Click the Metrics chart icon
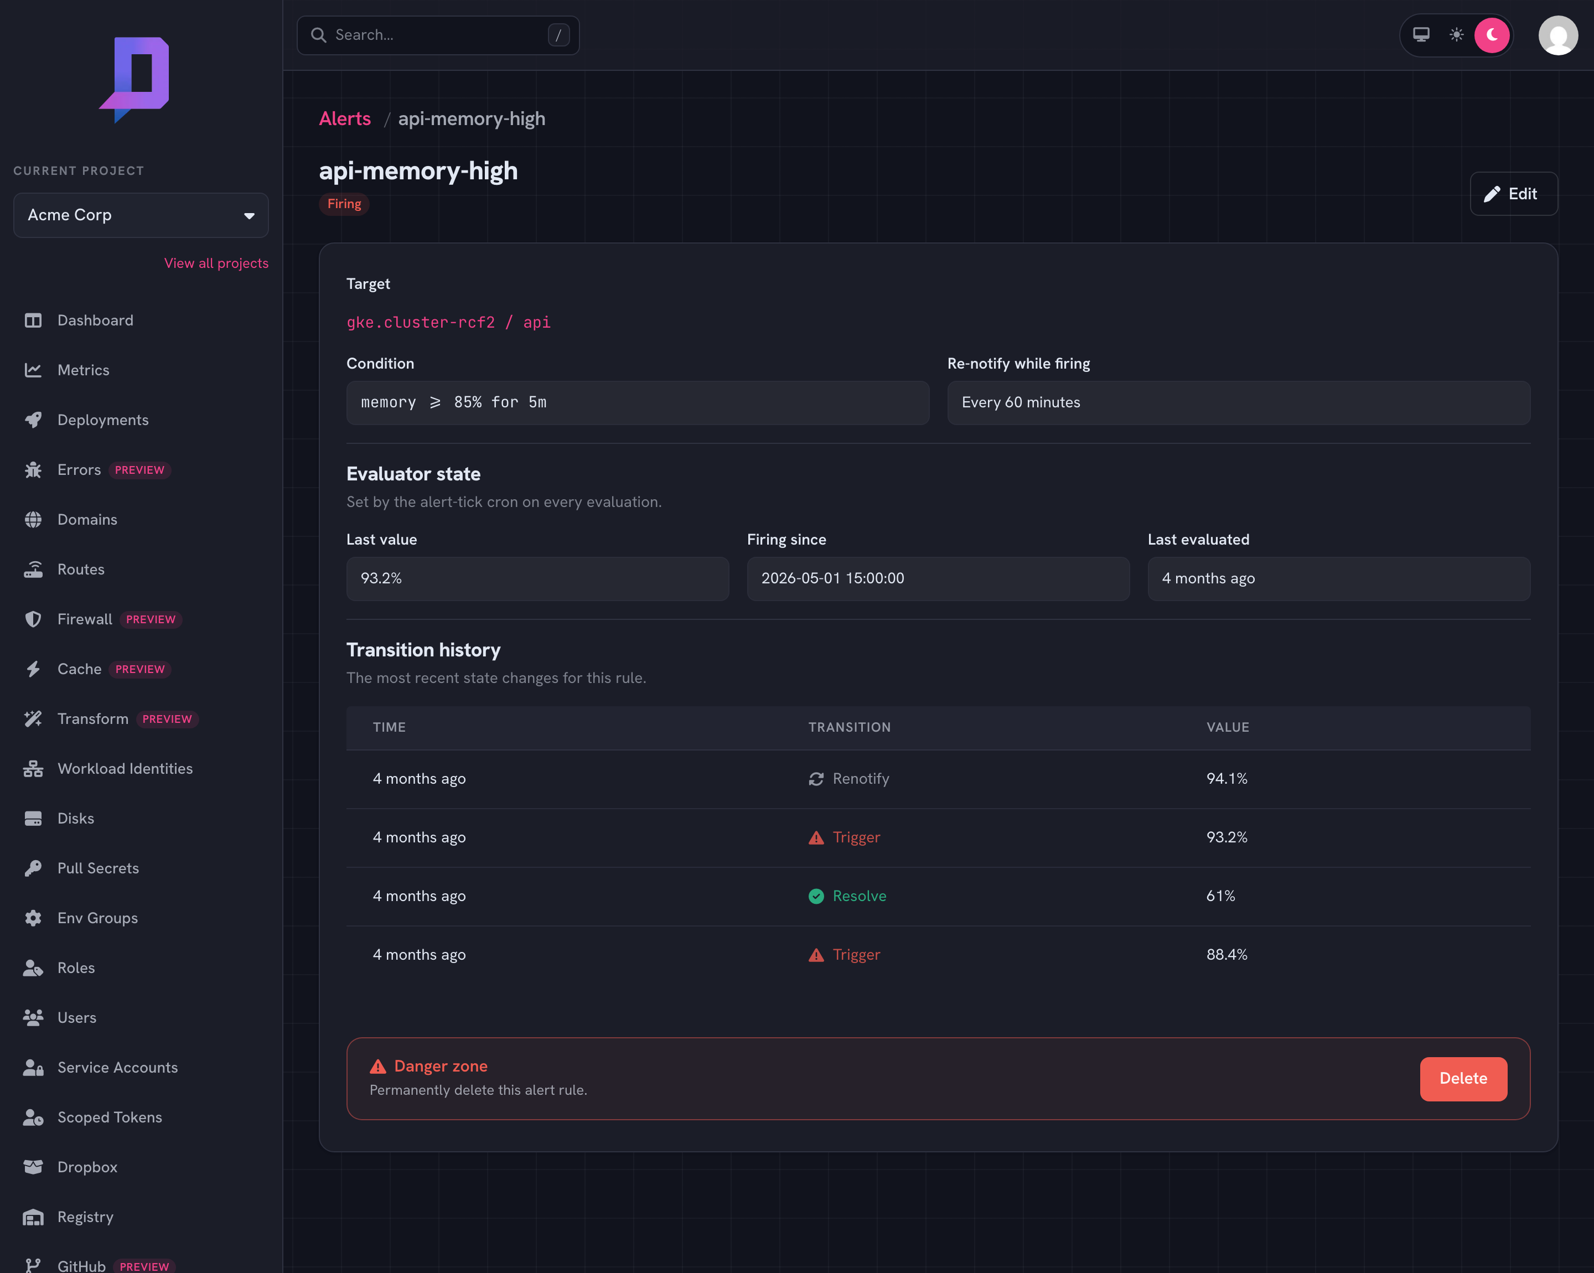The width and height of the screenshot is (1594, 1273). click(33, 370)
